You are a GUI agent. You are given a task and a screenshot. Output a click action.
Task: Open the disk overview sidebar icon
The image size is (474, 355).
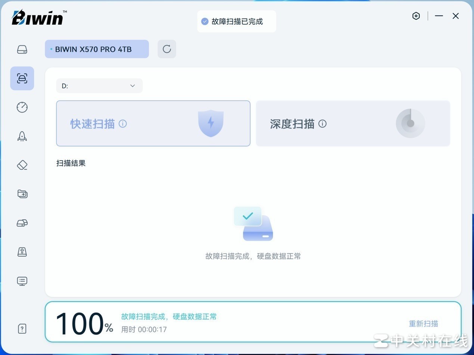click(22, 50)
